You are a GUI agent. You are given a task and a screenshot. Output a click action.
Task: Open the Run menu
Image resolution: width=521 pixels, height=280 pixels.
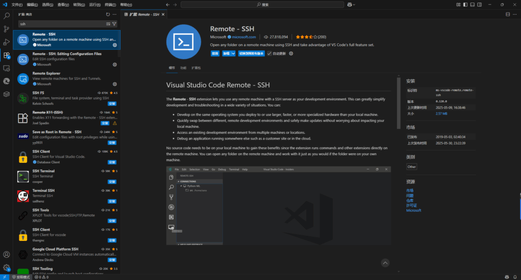pos(95,5)
